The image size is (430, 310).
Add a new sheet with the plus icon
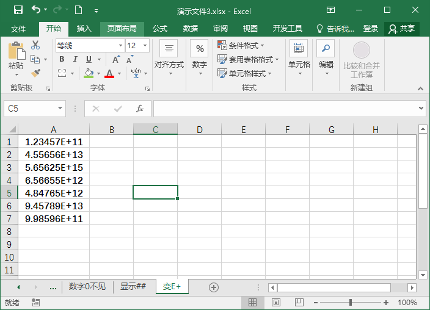click(x=214, y=287)
